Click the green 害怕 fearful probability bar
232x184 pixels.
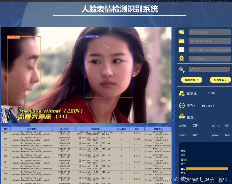[x=187, y=160]
